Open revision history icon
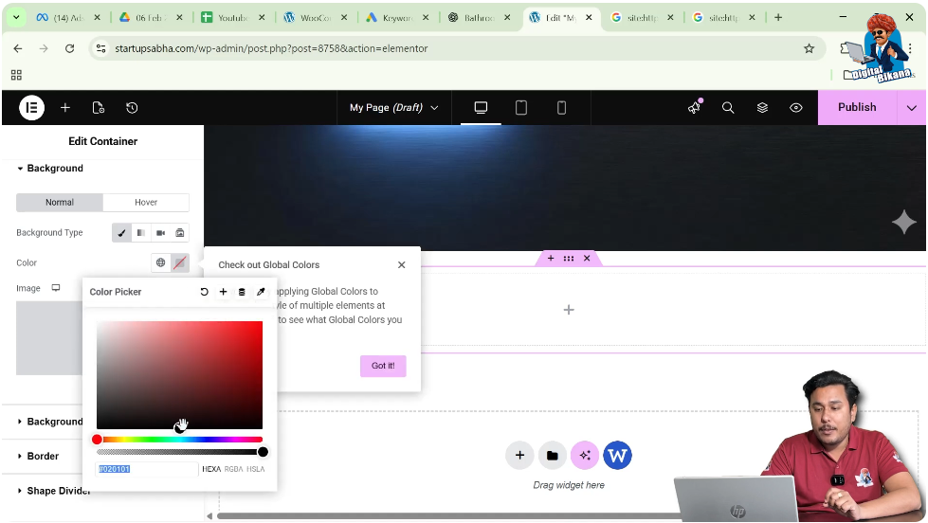Screen dimensions: 928x523 click(x=132, y=108)
